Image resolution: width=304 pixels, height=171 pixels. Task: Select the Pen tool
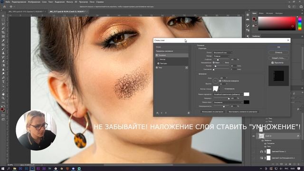[3, 77]
